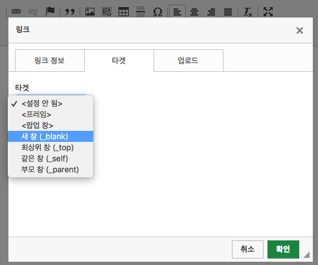Viewport: 318px width, 265px height.
Task: Toggle align left formatting
Action: coord(177,12)
